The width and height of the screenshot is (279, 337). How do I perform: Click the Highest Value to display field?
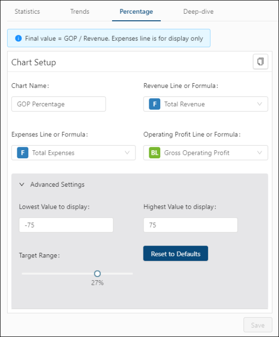pyautogui.click(x=191, y=225)
